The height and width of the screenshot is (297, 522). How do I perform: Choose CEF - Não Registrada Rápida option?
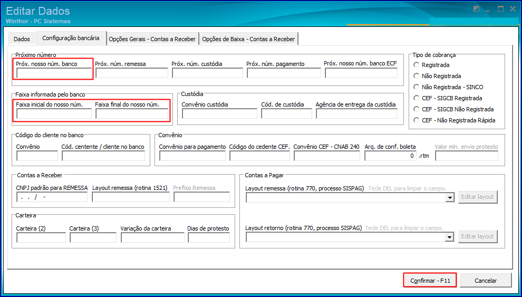click(454, 120)
